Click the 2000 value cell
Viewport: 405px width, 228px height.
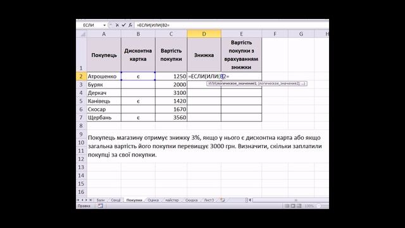[x=171, y=84]
